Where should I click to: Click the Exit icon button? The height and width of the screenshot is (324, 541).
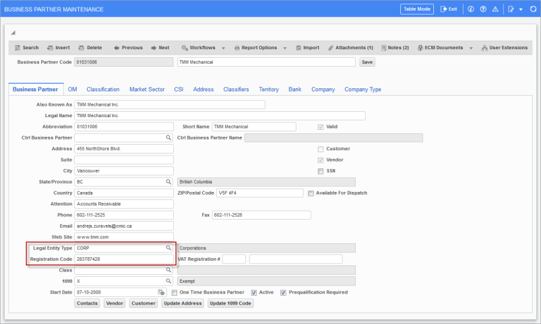click(x=449, y=9)
